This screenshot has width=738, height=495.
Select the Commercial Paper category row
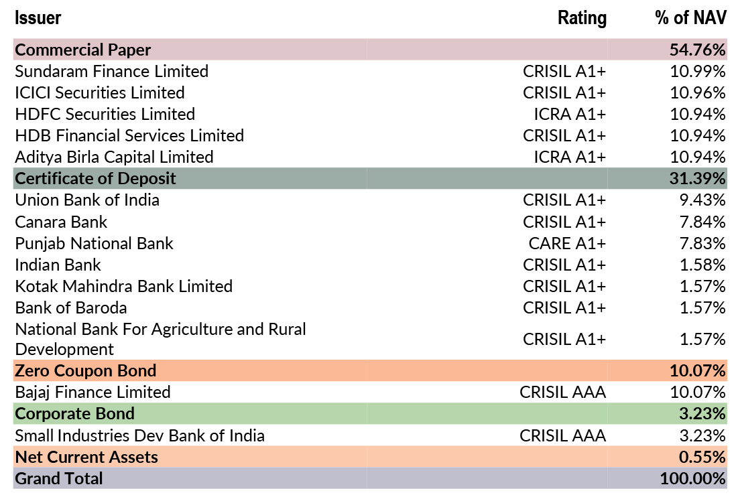83,50
